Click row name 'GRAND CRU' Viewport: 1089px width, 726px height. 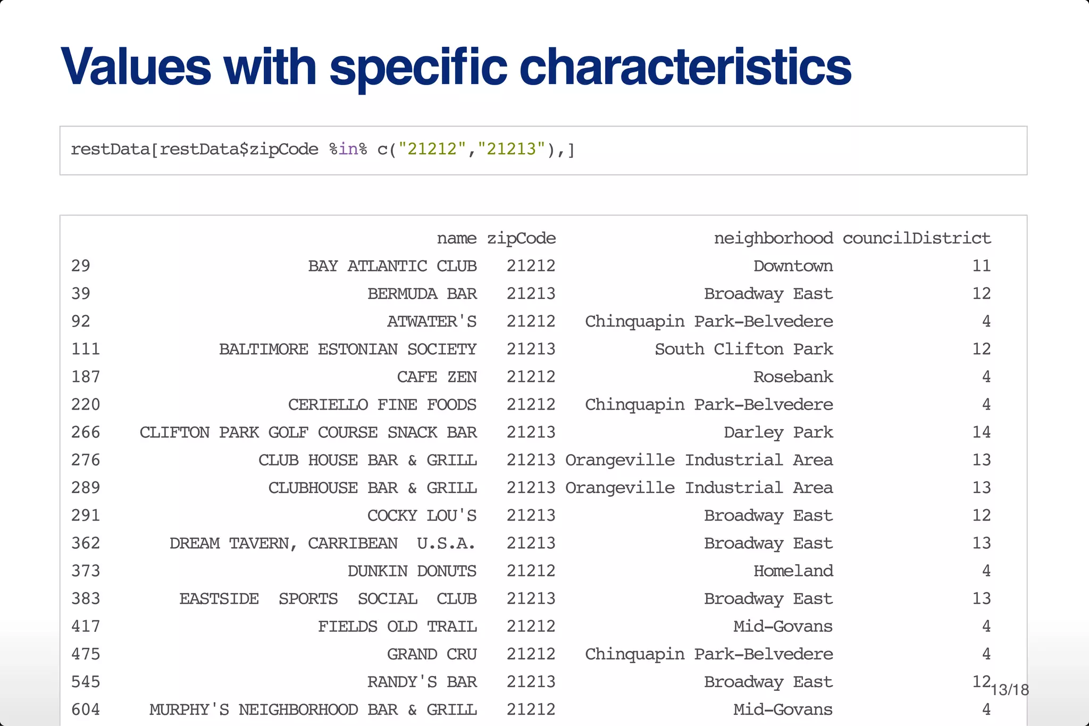(x=432, y=654)
